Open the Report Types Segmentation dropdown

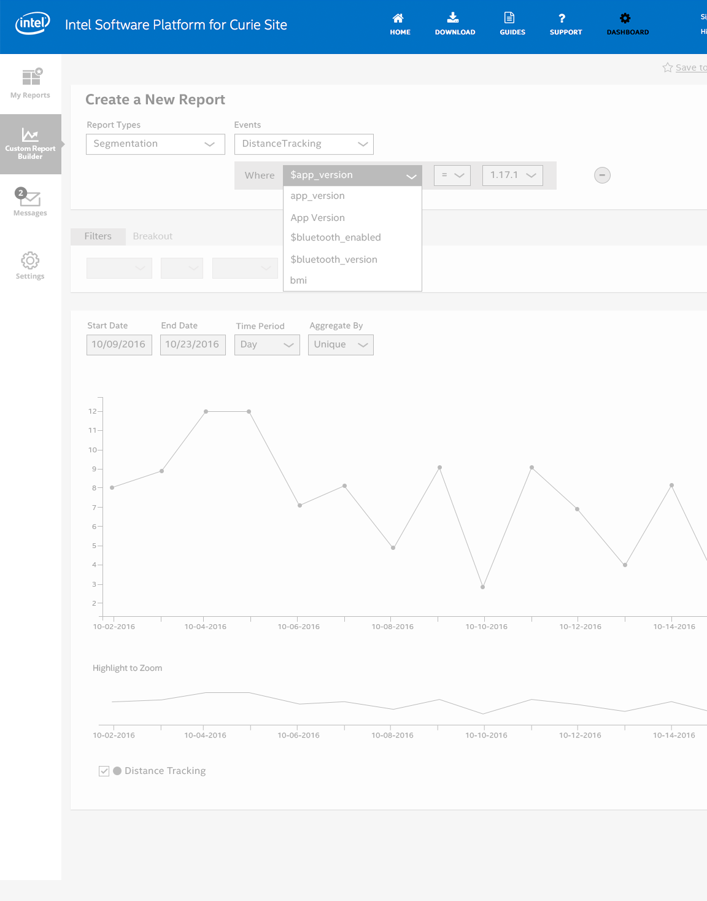pos(155,144)
